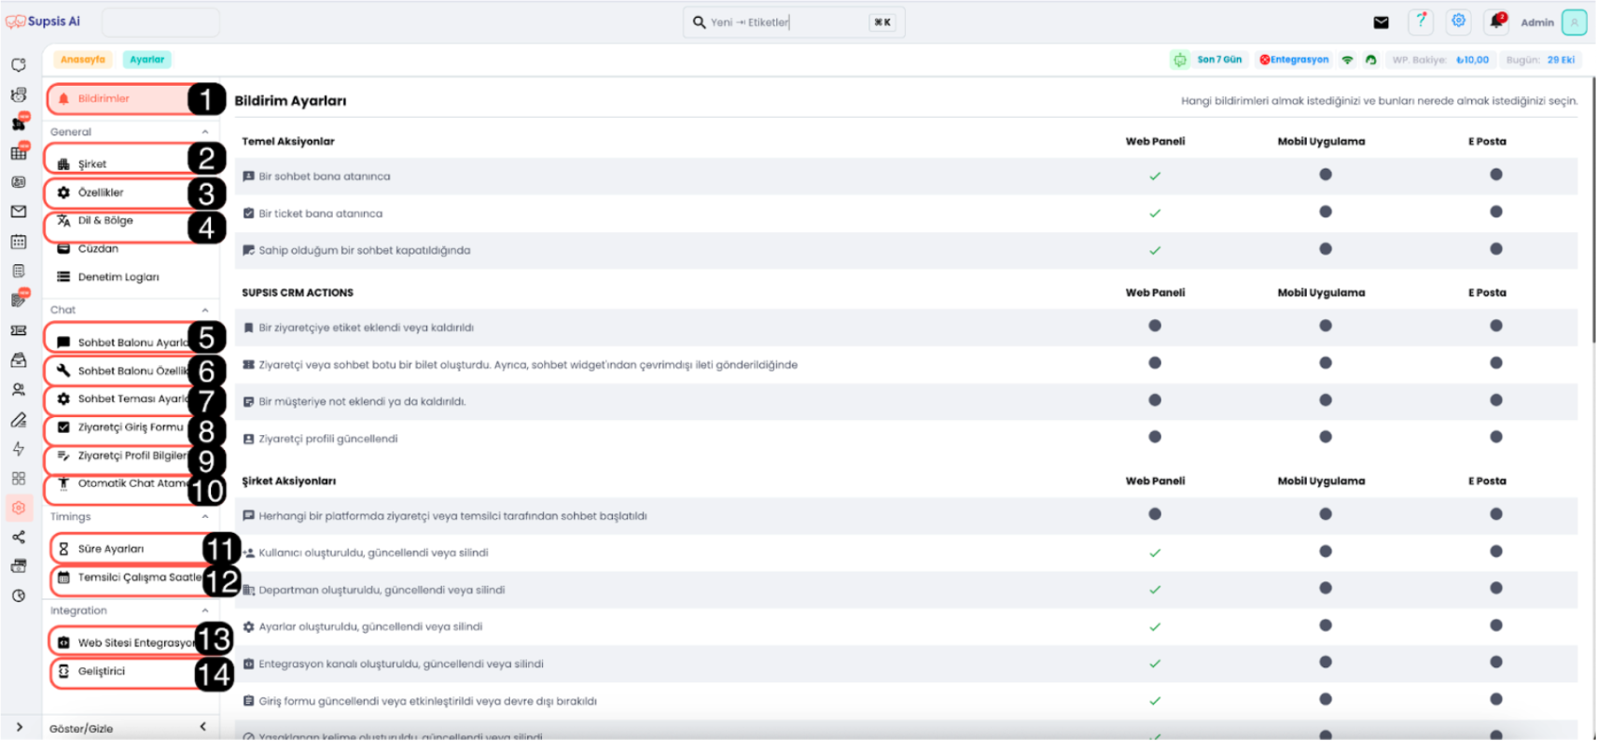The image size is (1597, 741).
Task: Click the page vertical scrollbar
Action: coord(1593,210)
